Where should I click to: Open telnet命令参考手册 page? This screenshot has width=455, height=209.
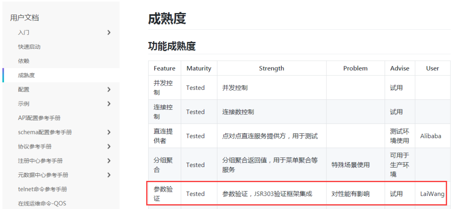coord(42,189)
